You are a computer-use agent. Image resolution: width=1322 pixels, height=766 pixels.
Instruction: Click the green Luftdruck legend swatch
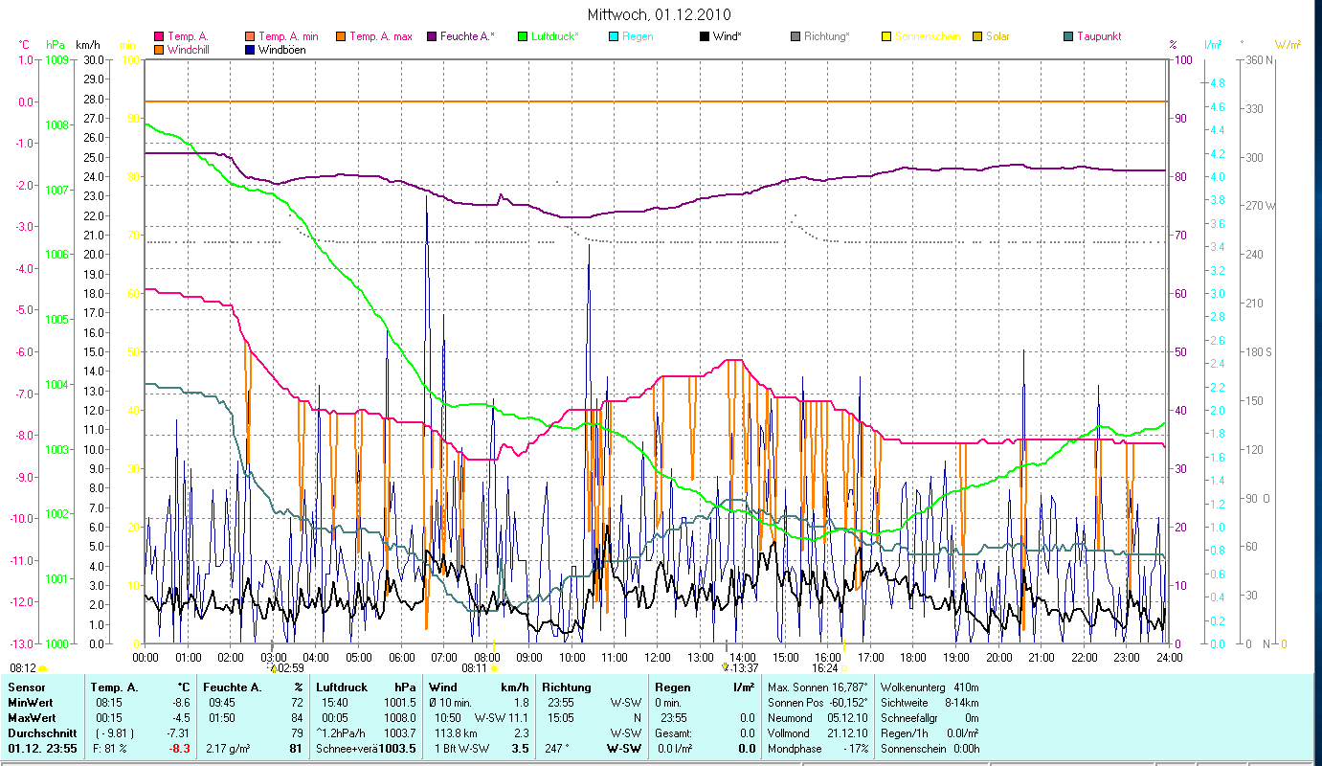coord(523,36)
